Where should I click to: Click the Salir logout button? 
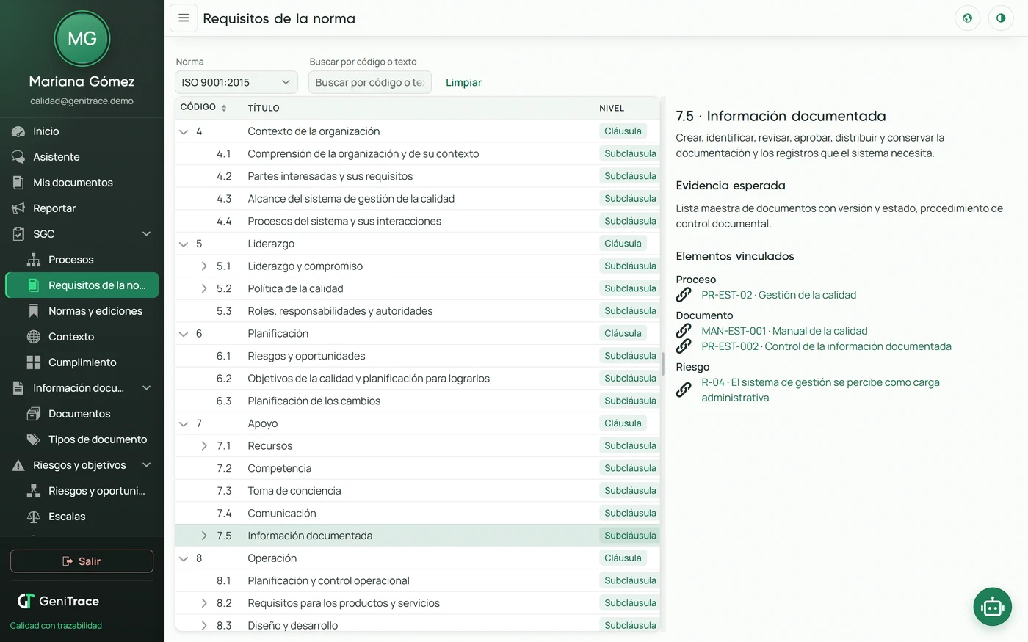click(x=82, y=561)
